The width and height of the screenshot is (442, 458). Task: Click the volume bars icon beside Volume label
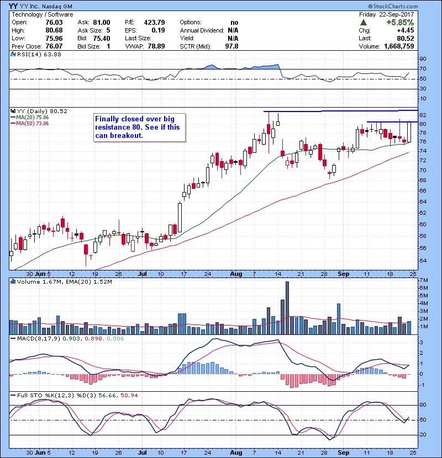(x=13, y=281)
